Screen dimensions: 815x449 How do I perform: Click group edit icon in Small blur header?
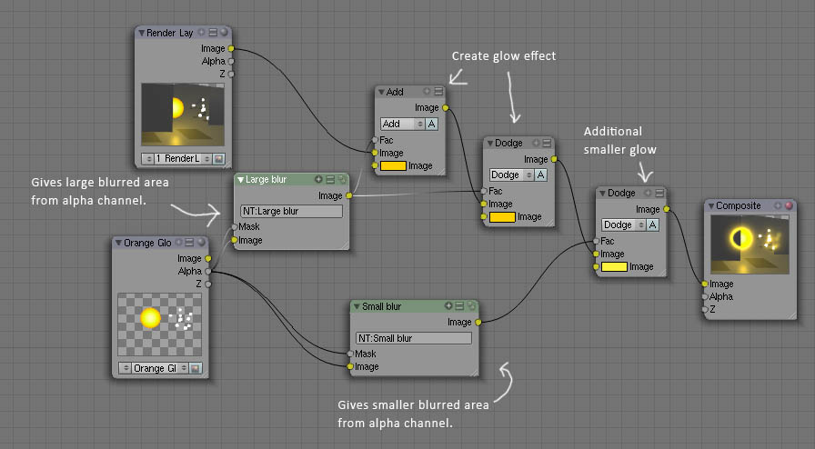coord(471,306)
